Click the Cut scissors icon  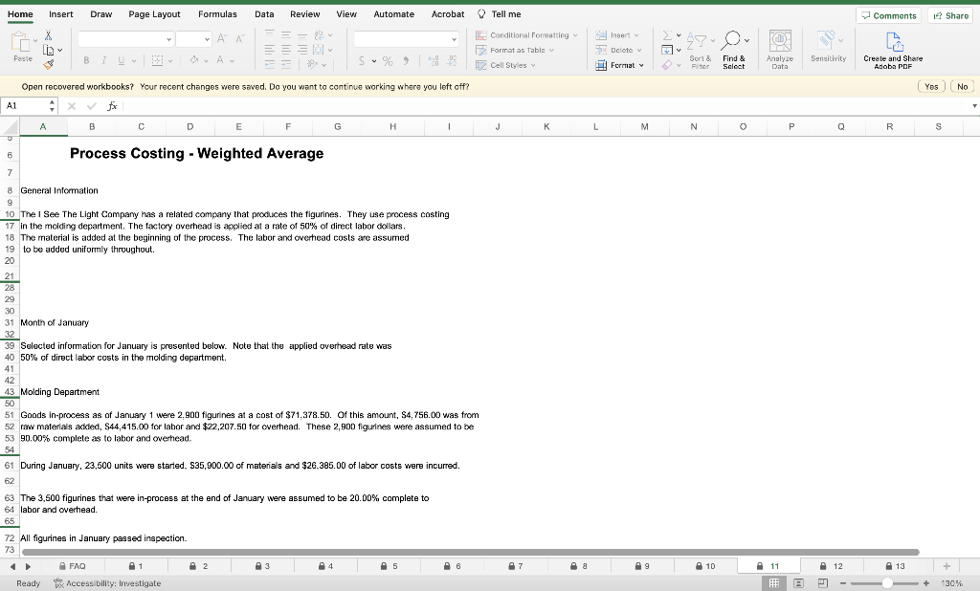click(48, 35)
